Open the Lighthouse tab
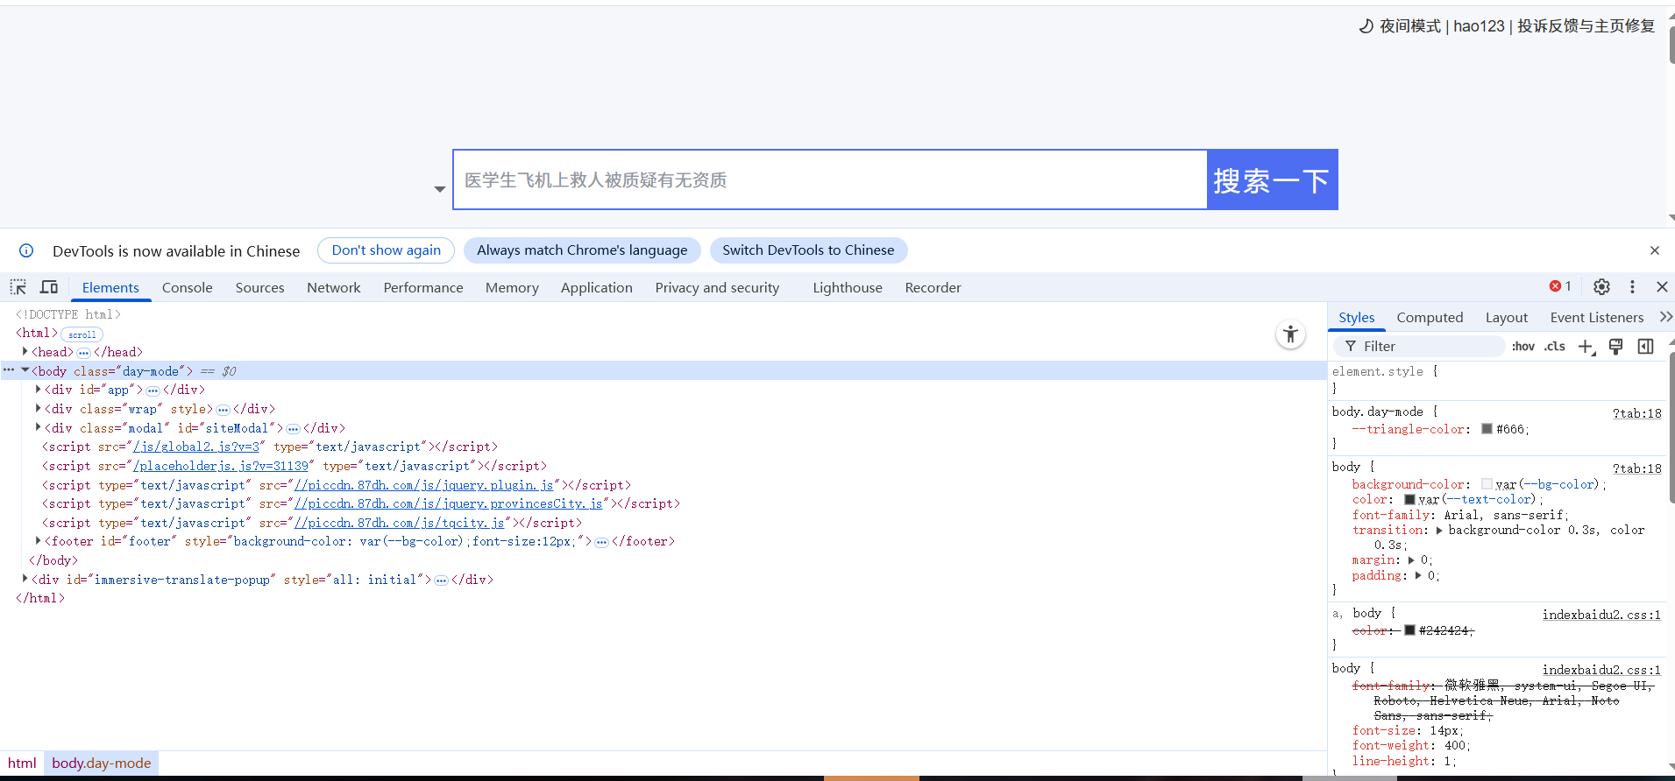This screenshot has width=1675, height=781. click(x=848, y=287)
